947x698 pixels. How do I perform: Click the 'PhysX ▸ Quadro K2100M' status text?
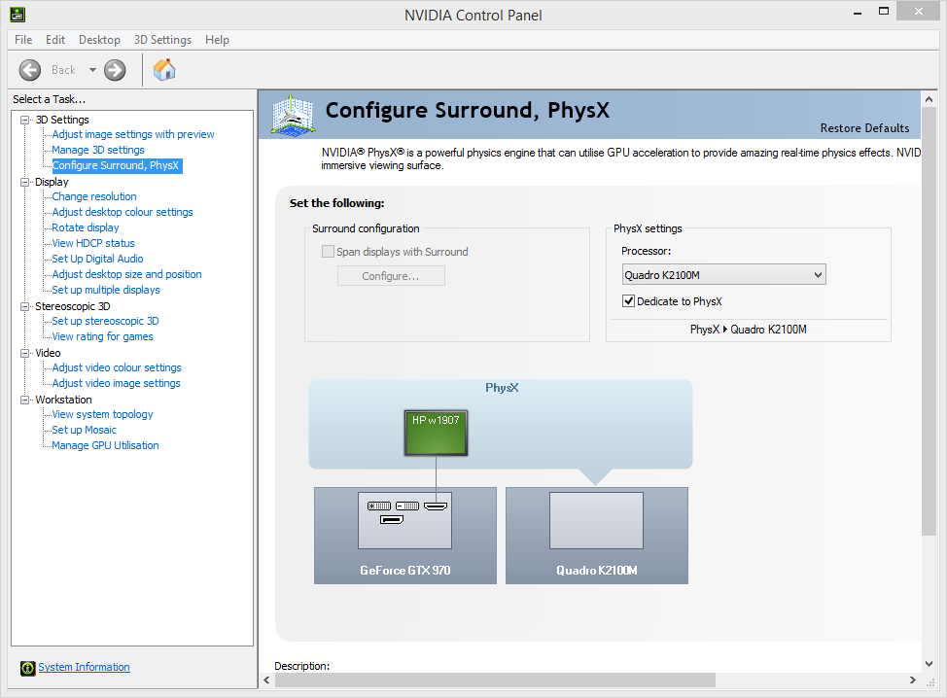click(749, 330)
